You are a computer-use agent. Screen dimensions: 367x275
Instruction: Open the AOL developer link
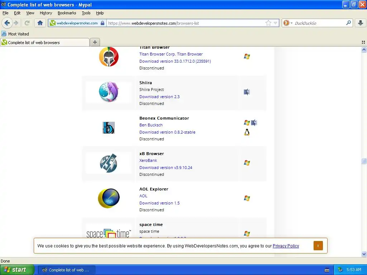point(143,196)
